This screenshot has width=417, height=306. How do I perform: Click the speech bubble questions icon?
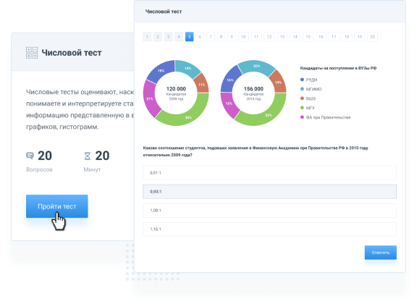[30, 156]
